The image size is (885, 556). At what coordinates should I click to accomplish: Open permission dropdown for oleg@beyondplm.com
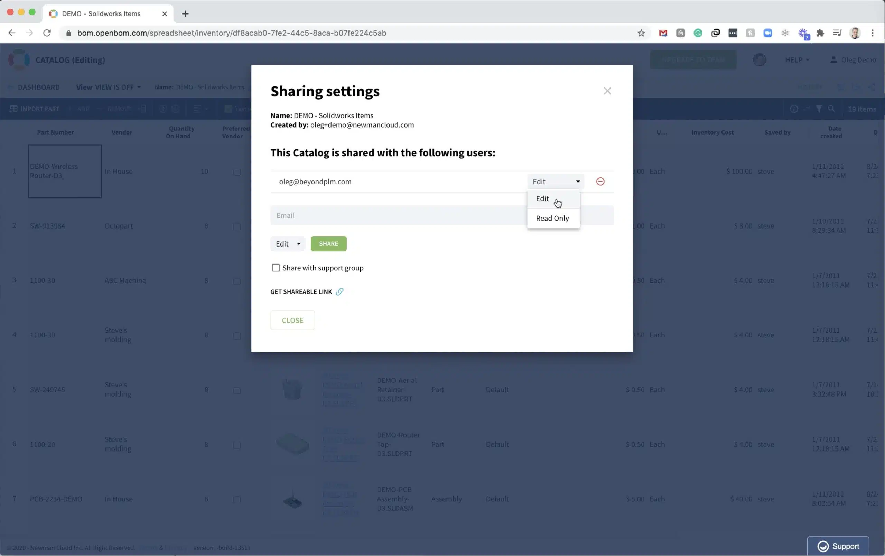pyautogui.click(x=555, y=182)
